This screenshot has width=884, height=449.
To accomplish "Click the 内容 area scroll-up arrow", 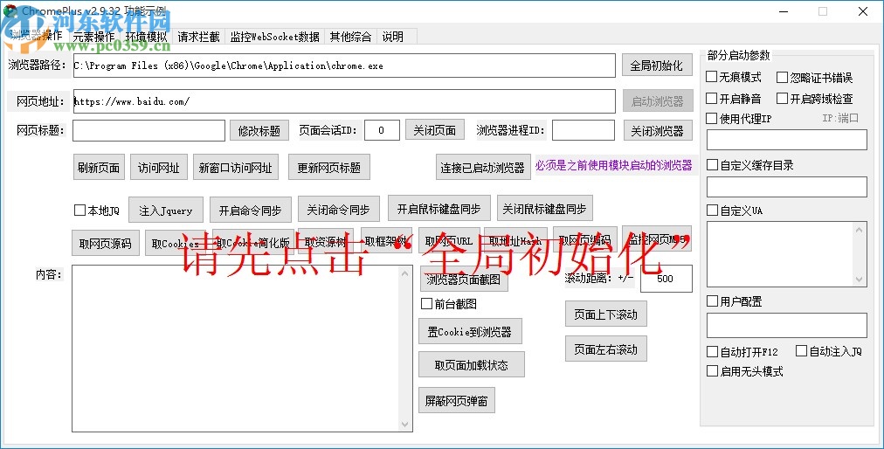I will tap(405, 273).
